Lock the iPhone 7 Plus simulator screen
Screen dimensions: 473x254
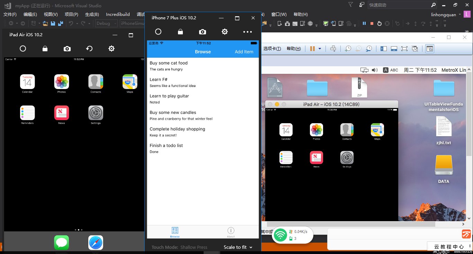pos(180,32)
